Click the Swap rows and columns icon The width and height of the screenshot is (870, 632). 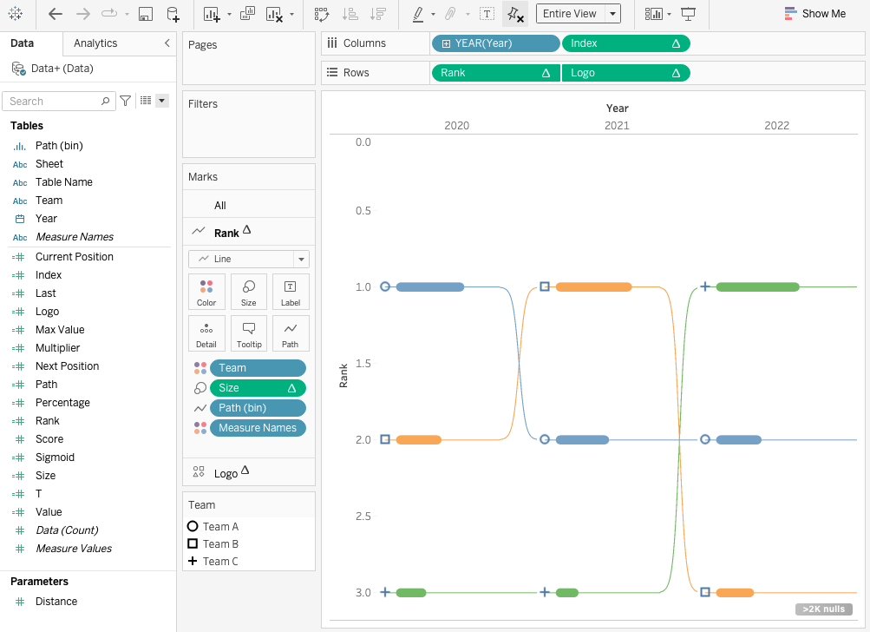pyautogui.click(x=322, y=14)
